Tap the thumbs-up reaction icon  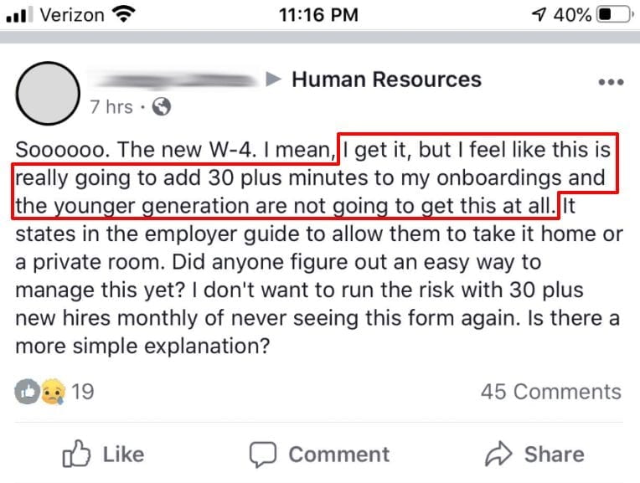point(28,392)
